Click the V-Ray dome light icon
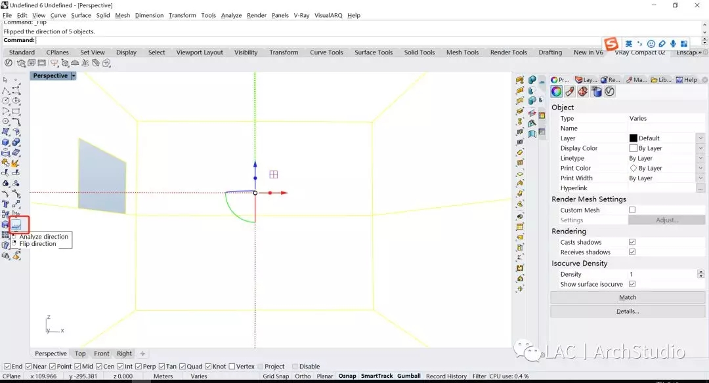The width and height of the screenshot is (709, 383). (75, 63)
